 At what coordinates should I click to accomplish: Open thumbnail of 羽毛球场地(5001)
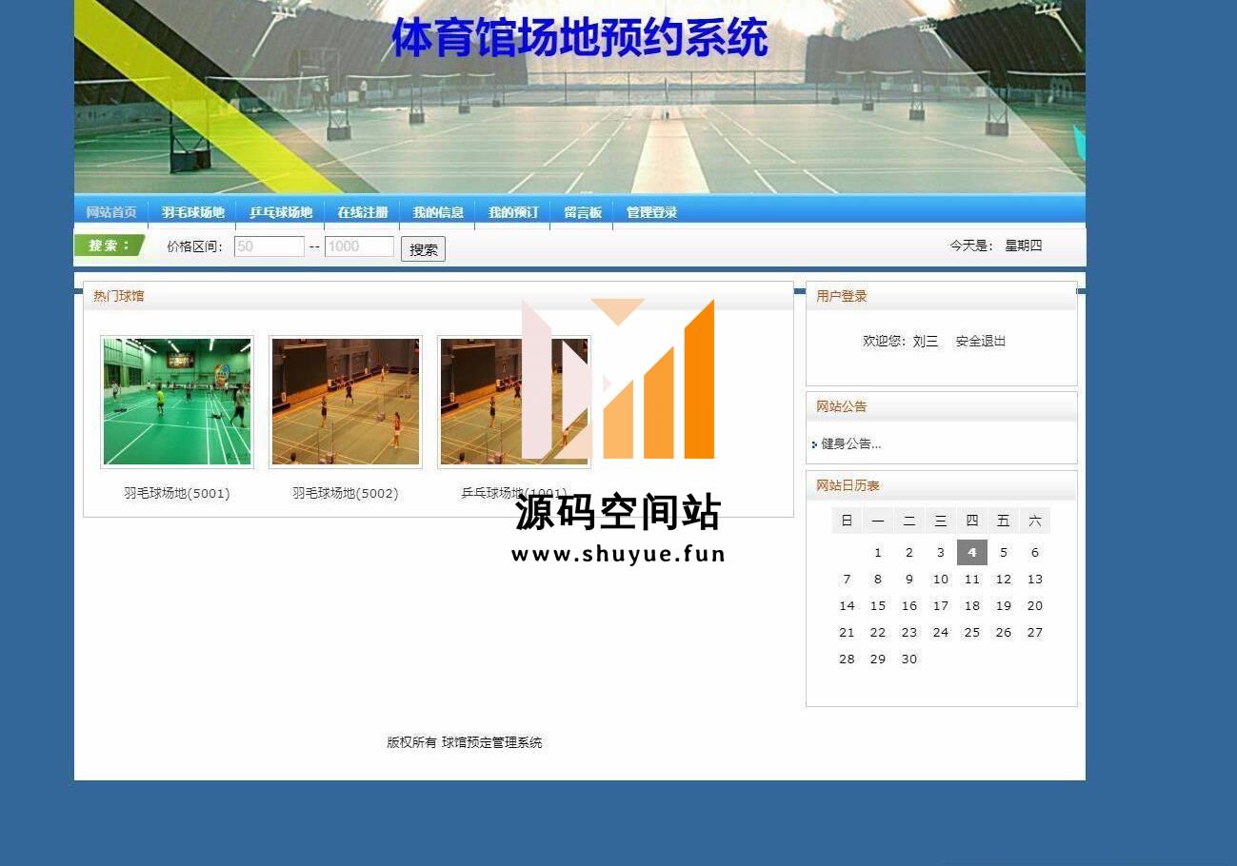click(x=177, y=402)
